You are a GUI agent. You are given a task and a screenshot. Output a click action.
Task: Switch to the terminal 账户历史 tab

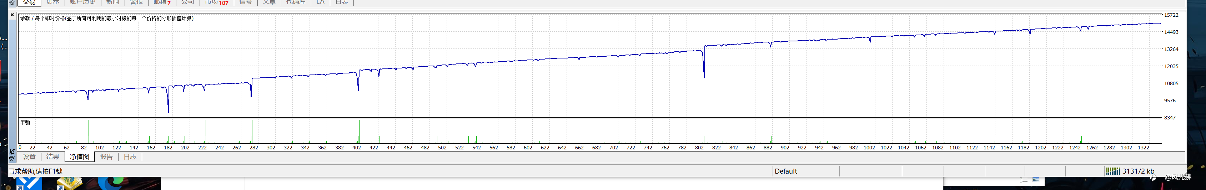point(82,2)
